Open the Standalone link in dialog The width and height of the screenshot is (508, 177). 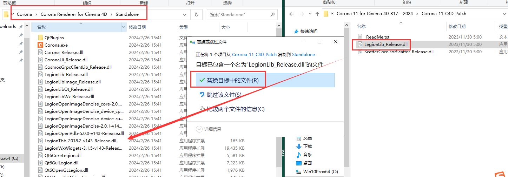[303, 55]
